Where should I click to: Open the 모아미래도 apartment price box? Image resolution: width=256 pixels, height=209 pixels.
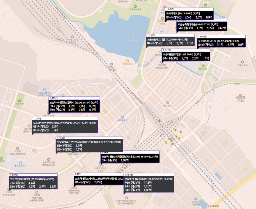click(189, 14)
